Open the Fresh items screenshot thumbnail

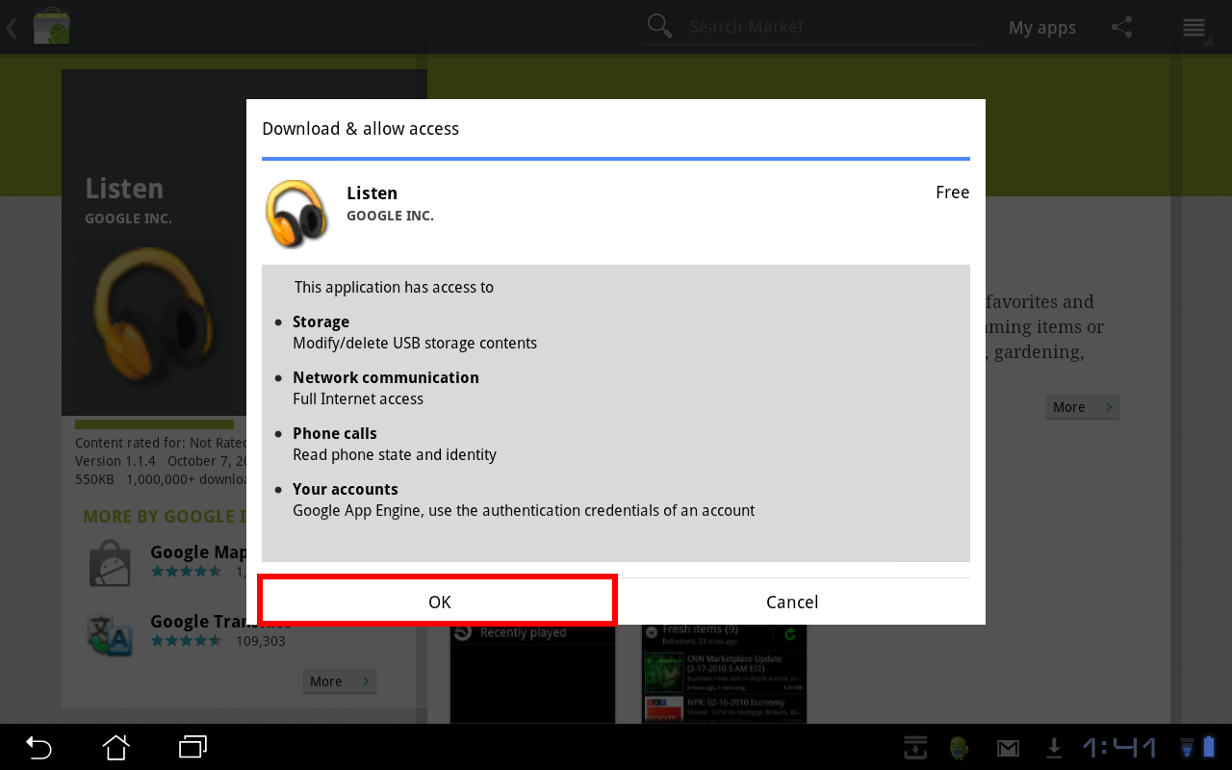[x=724, y=674]
